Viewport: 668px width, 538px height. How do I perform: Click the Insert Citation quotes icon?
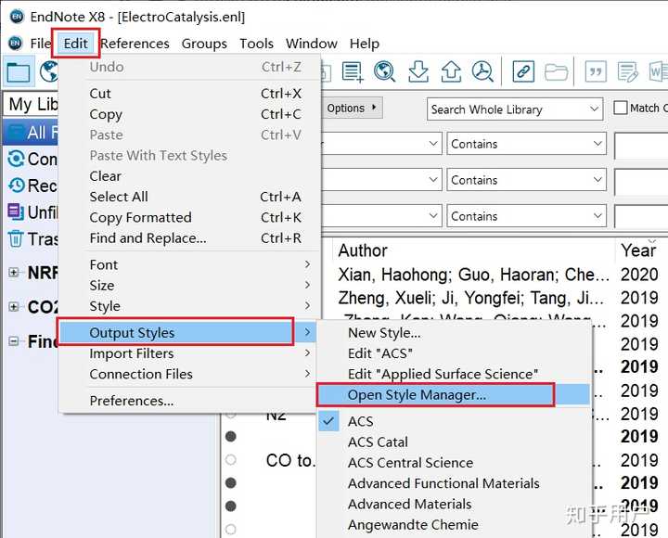596,71
